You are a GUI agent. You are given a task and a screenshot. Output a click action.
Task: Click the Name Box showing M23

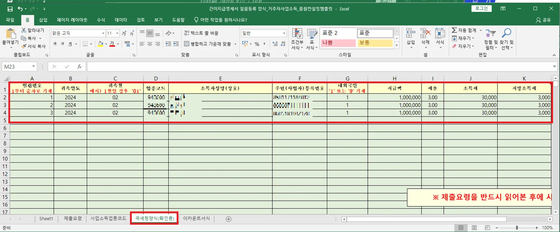[x=20, y=66]
